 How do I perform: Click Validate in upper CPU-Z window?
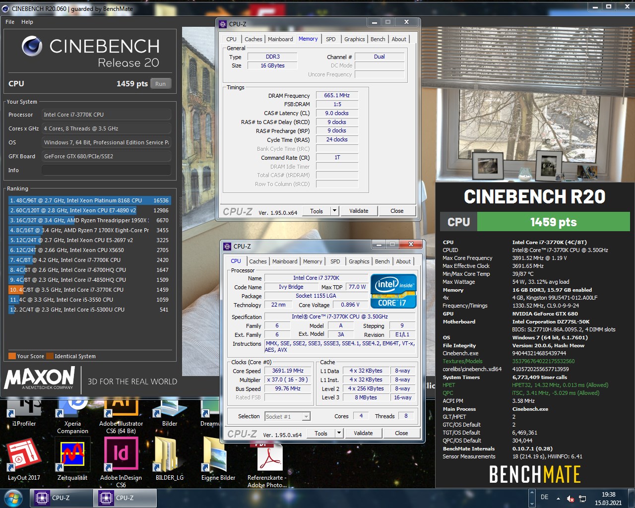(x=359, y=211)
